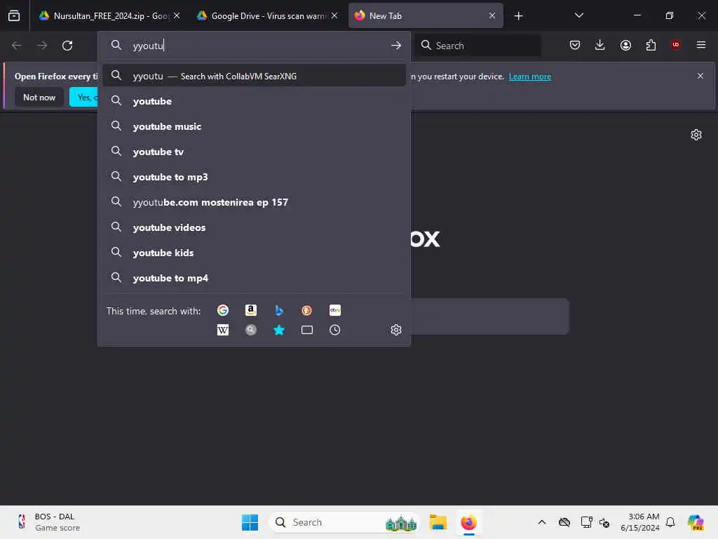Open BOS - DAL Game score widget
Viewport: 718px width, 539px height.
(x=48, y=522)
